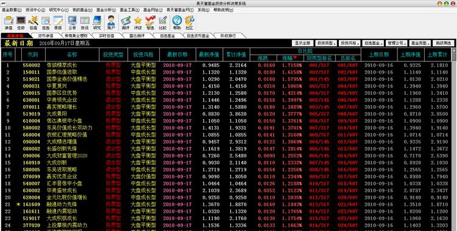Expand the 投资风格 filter dropdown

pyautogui.click(x=350, y=43)
